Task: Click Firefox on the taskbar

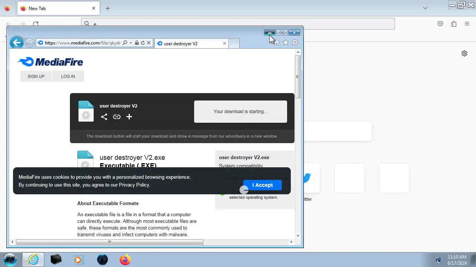Action: 125,260
